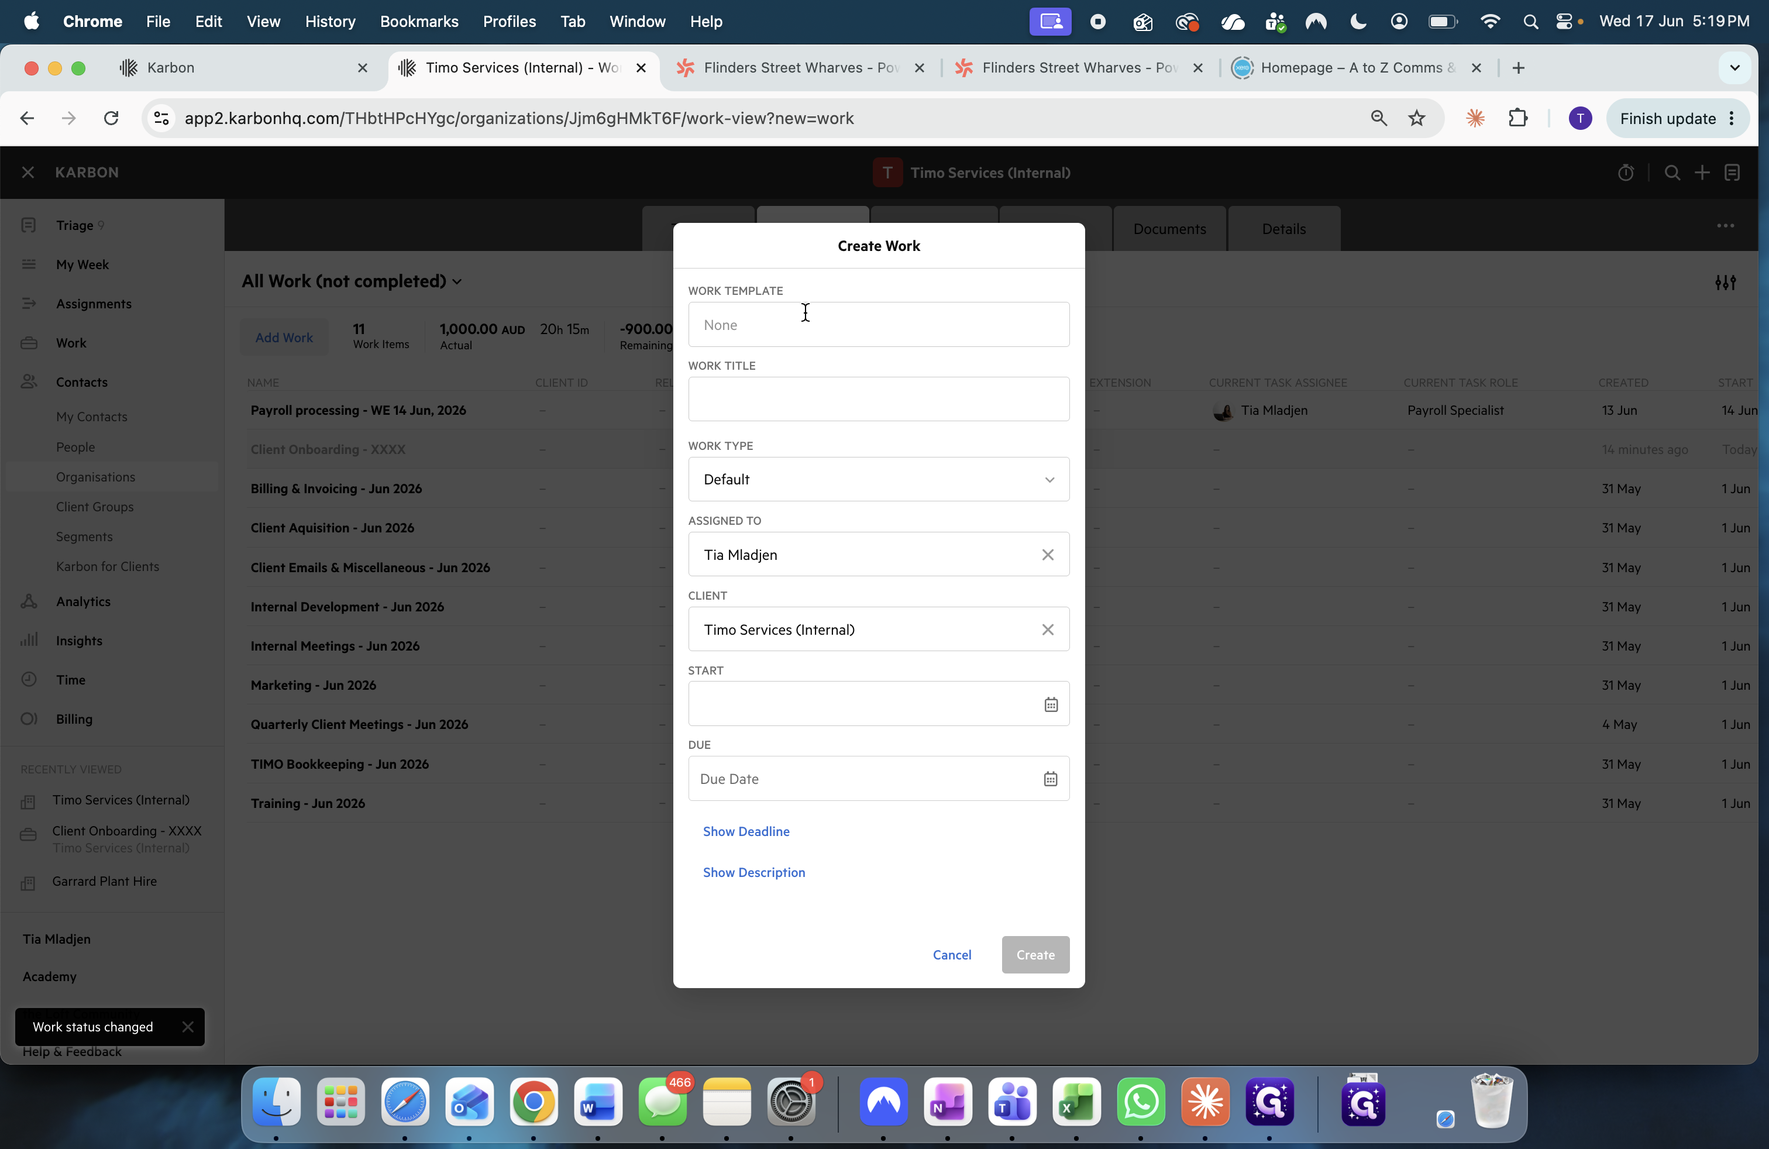Click the Karbon plus add icon
The image size is (1769, 1149).
coord(1702,173)
